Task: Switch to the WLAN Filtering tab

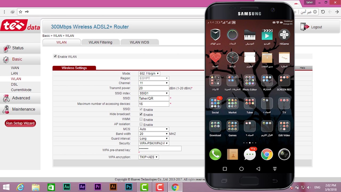Action: pyautogui.click(x=100, y=42)
